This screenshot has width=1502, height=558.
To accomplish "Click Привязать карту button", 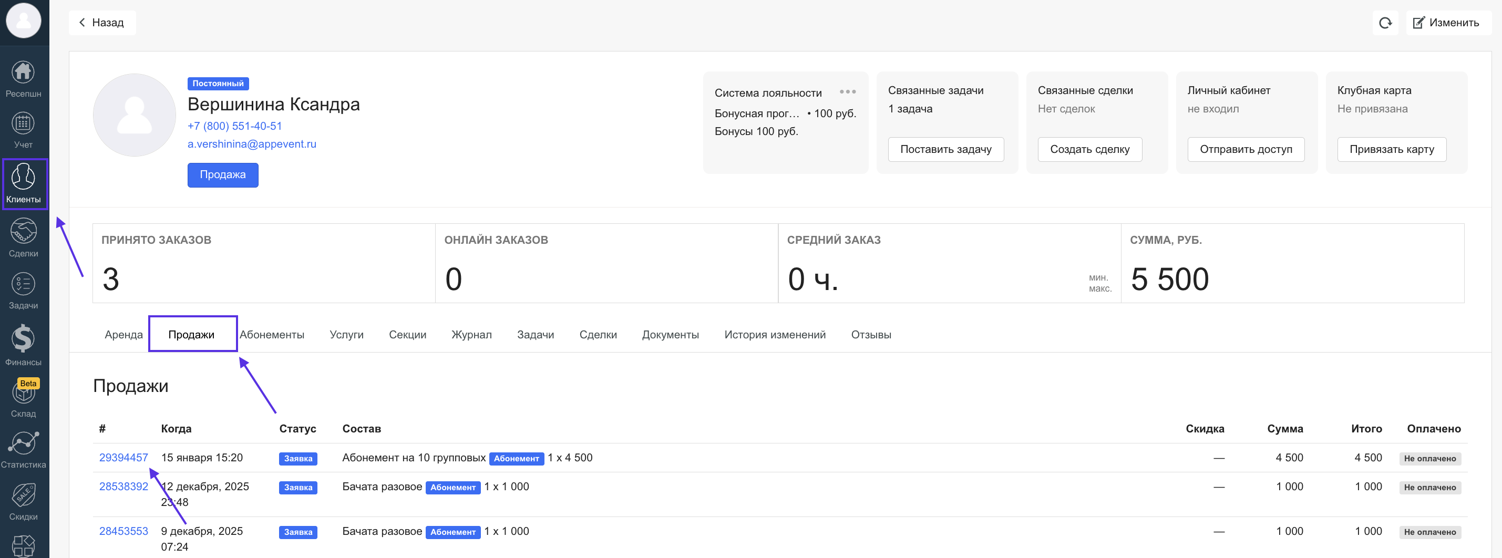I will (x=1391, y=149).
